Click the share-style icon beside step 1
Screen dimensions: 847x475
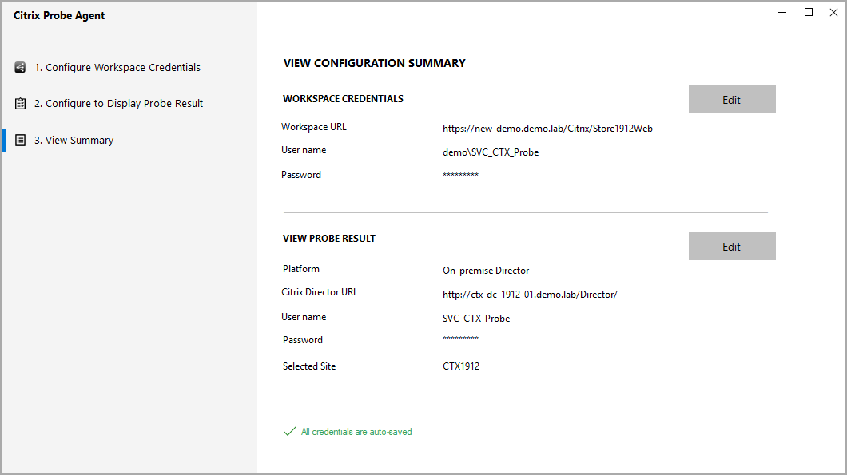click(20, 67)
